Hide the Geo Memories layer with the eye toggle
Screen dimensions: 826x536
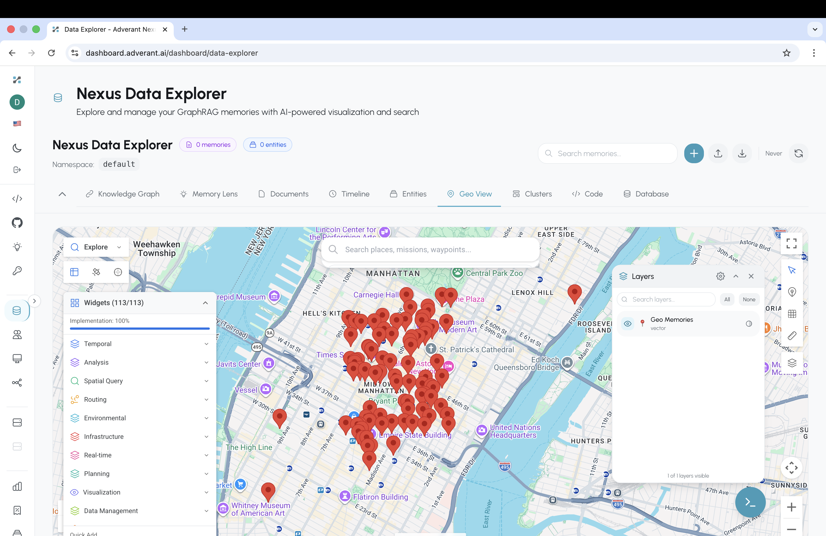pos(627,323)
